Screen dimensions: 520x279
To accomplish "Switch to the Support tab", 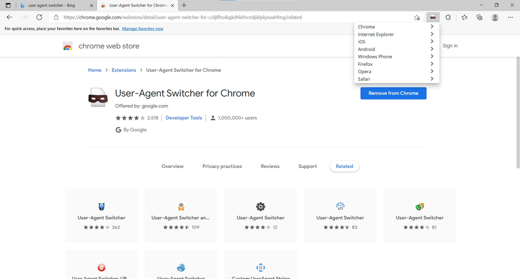I will click(307, 166).
